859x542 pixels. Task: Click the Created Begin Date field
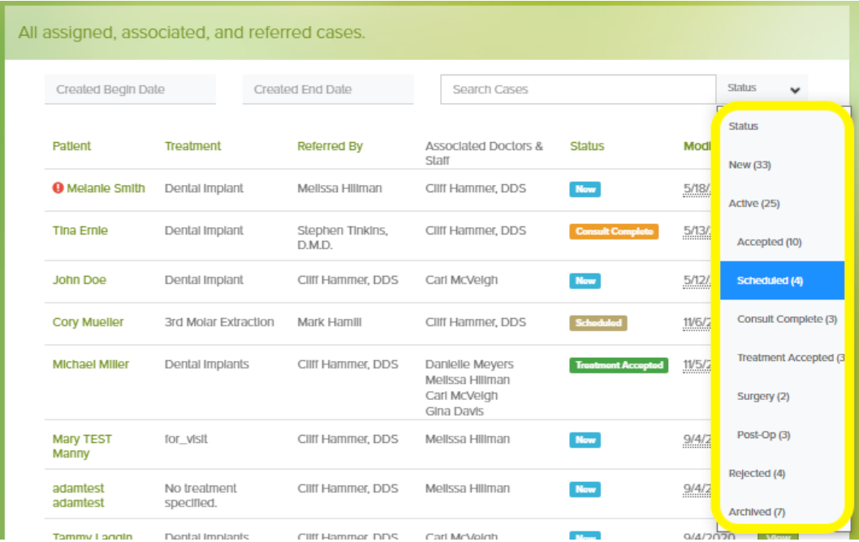coord(130,90)
